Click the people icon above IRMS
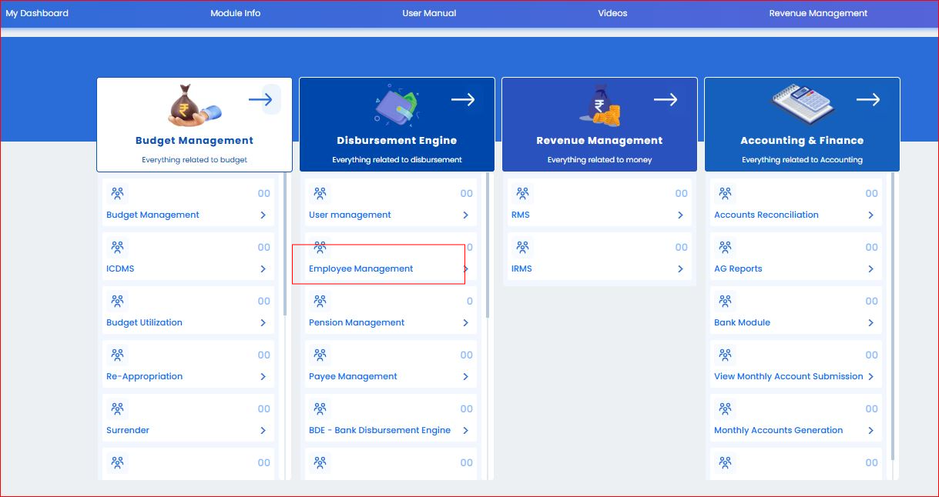The width and height of the screenshot is (939, 497). 522,247
